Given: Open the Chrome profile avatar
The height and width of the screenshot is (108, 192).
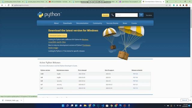Looking at the screenshot, I should [x=187, y=5].
